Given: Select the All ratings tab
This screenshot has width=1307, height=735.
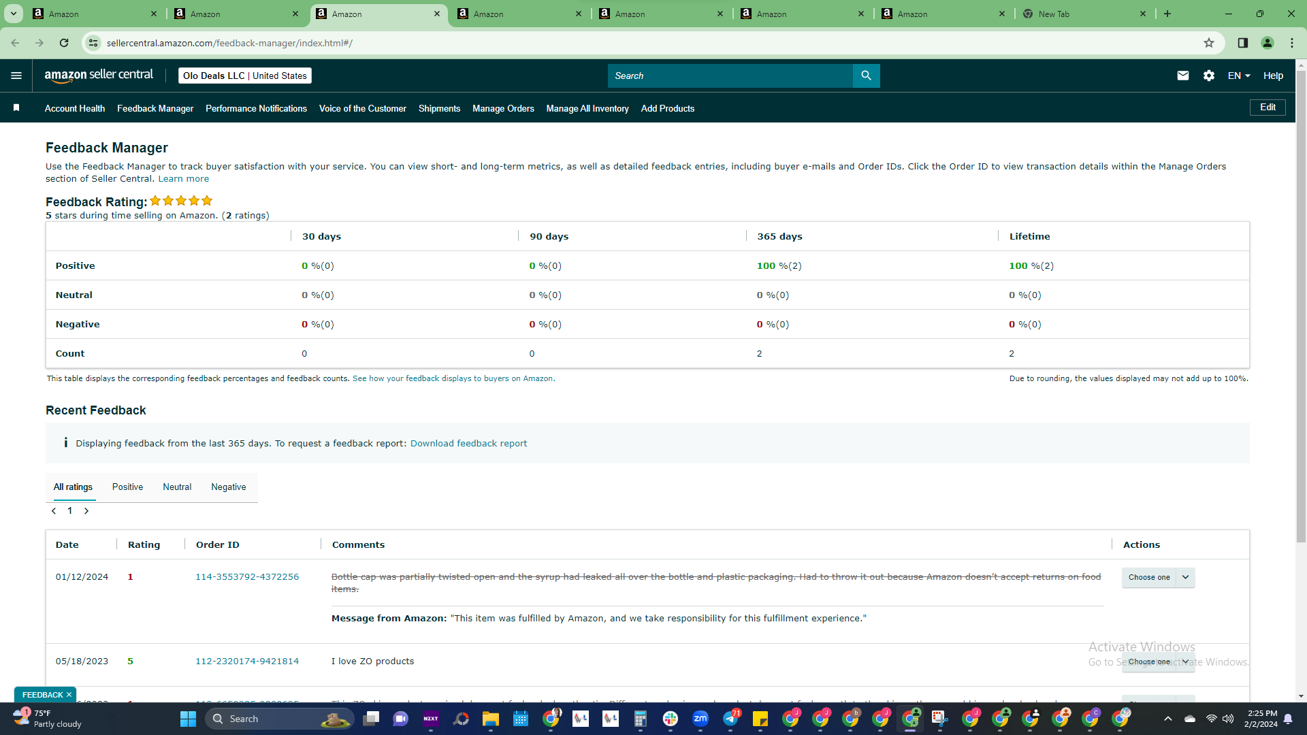Looking at the screenshot, I should pos(73,487).
